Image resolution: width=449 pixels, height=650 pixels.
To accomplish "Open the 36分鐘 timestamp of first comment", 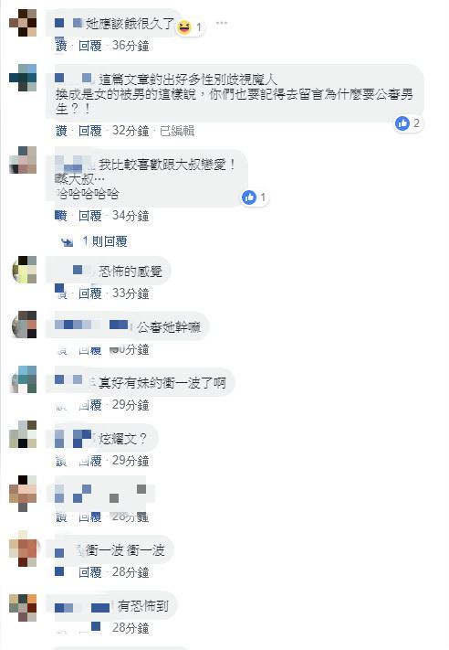I will (x=131, y=45).
